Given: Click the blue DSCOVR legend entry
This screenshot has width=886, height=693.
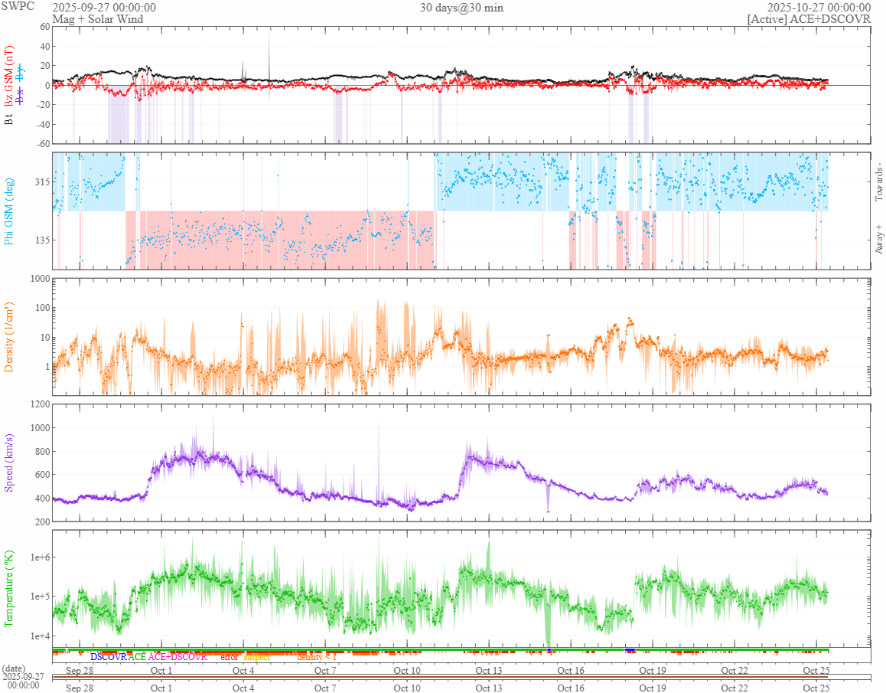Looking at the screenshot, I should coord(108,657).
